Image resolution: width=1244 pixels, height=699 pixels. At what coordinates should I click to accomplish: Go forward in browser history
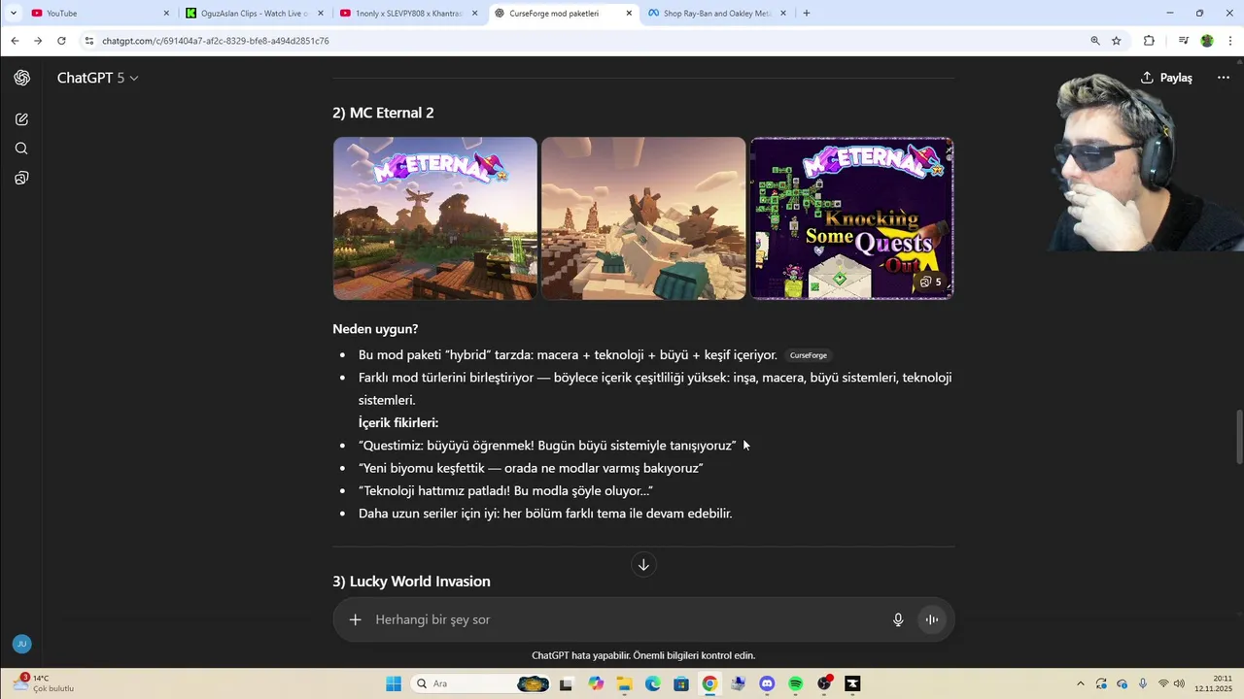point(38,41)
